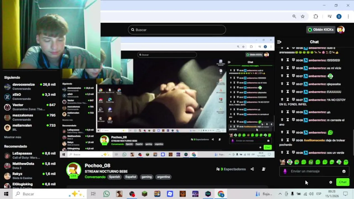Click the Axelitomacedo username in chat
The width and height of the screenshot is (354, 199).
click(x=314, y=140)
